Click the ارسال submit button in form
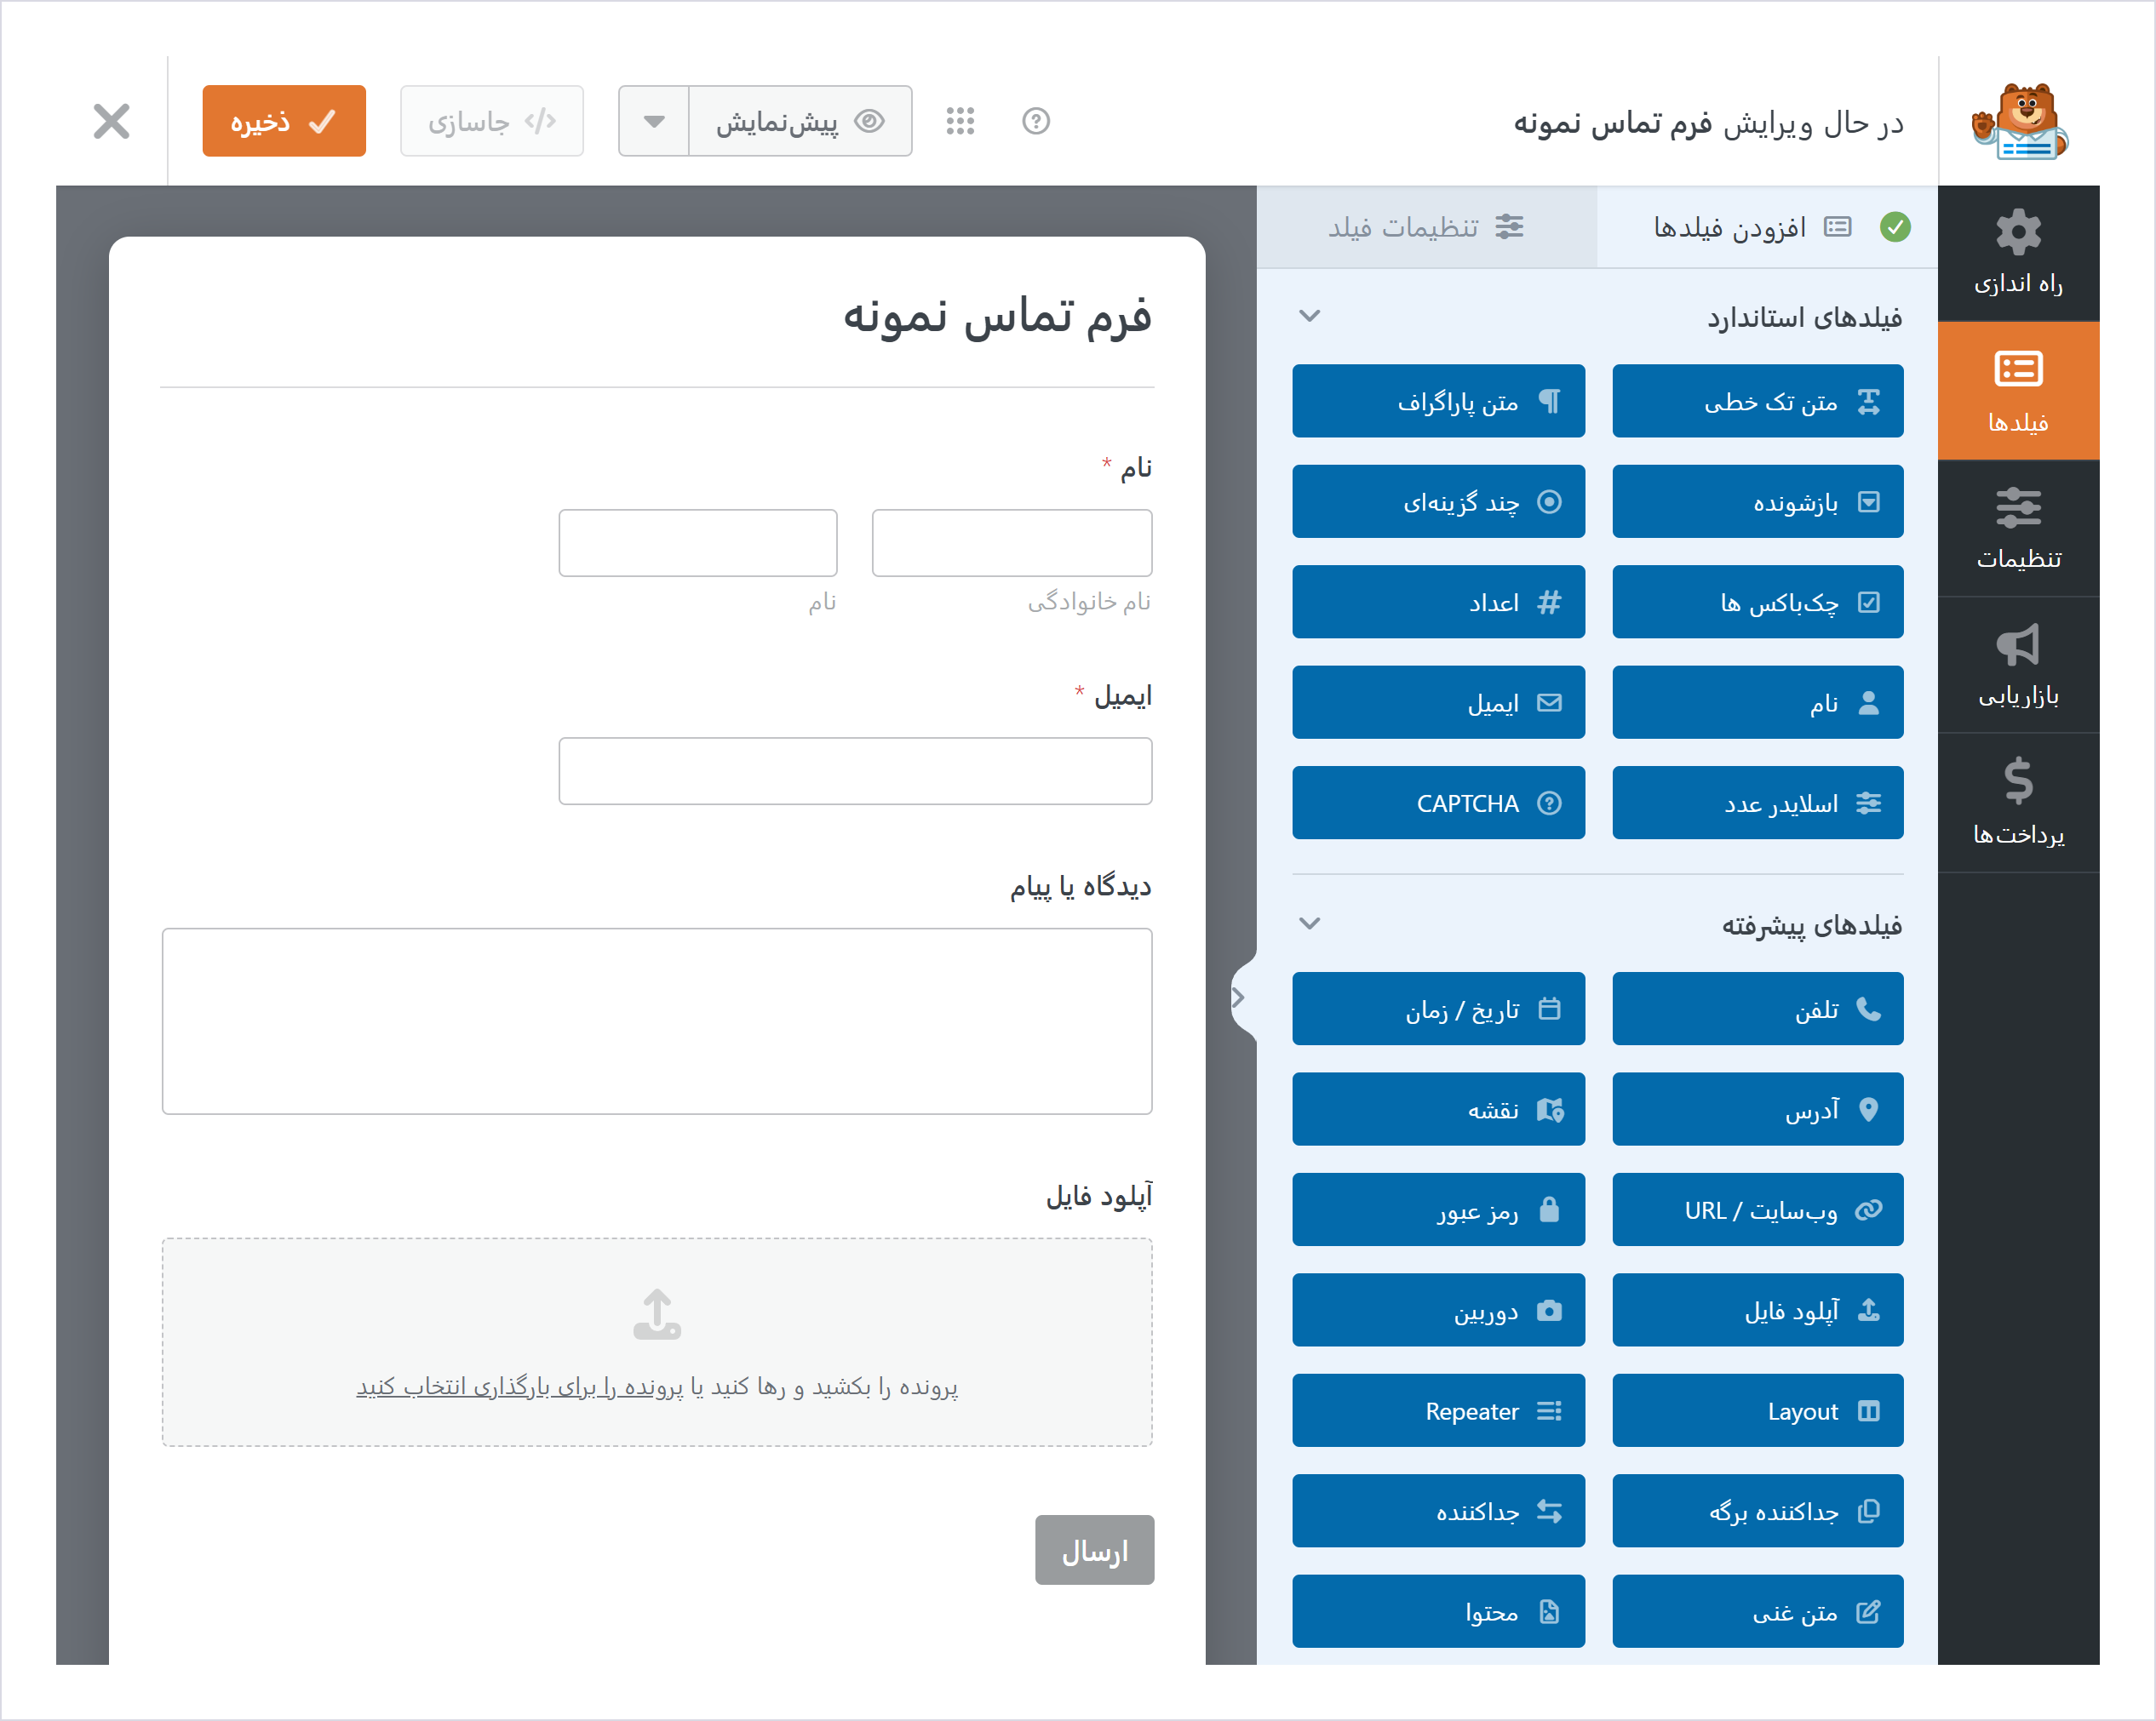 [x=1094, y=1549]
